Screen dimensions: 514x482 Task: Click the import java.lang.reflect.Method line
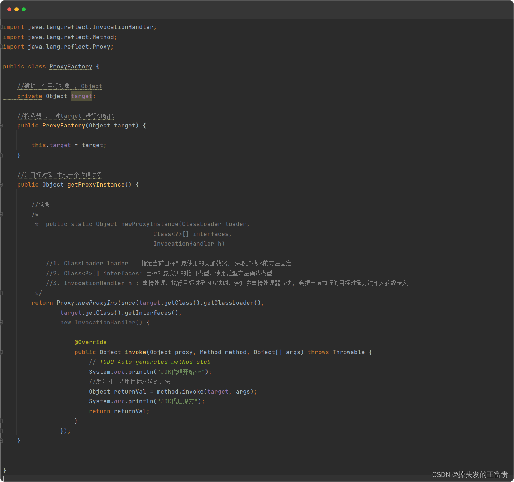pyautogui.click(x=60, y=37)
